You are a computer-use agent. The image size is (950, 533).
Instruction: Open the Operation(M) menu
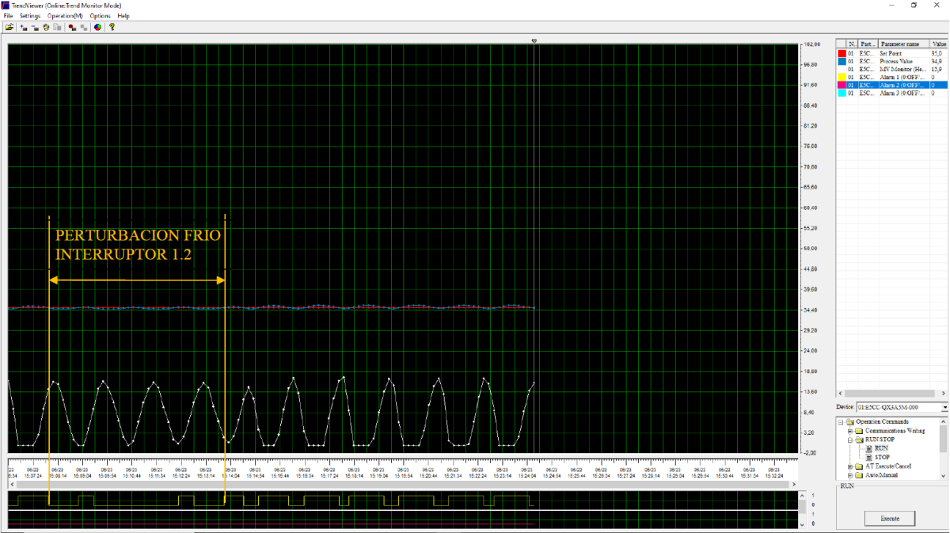click(65, 16)
